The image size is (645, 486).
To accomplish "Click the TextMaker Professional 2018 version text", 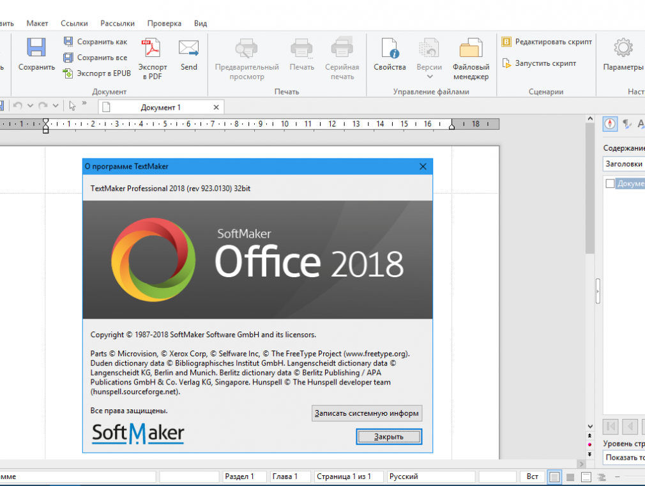I will click(171, 188).
